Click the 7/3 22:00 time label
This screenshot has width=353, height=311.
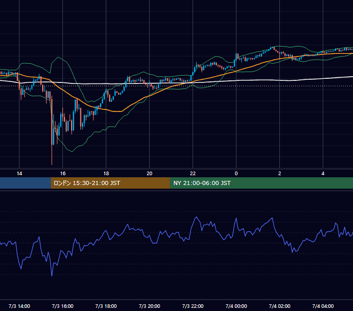[193, 306]
